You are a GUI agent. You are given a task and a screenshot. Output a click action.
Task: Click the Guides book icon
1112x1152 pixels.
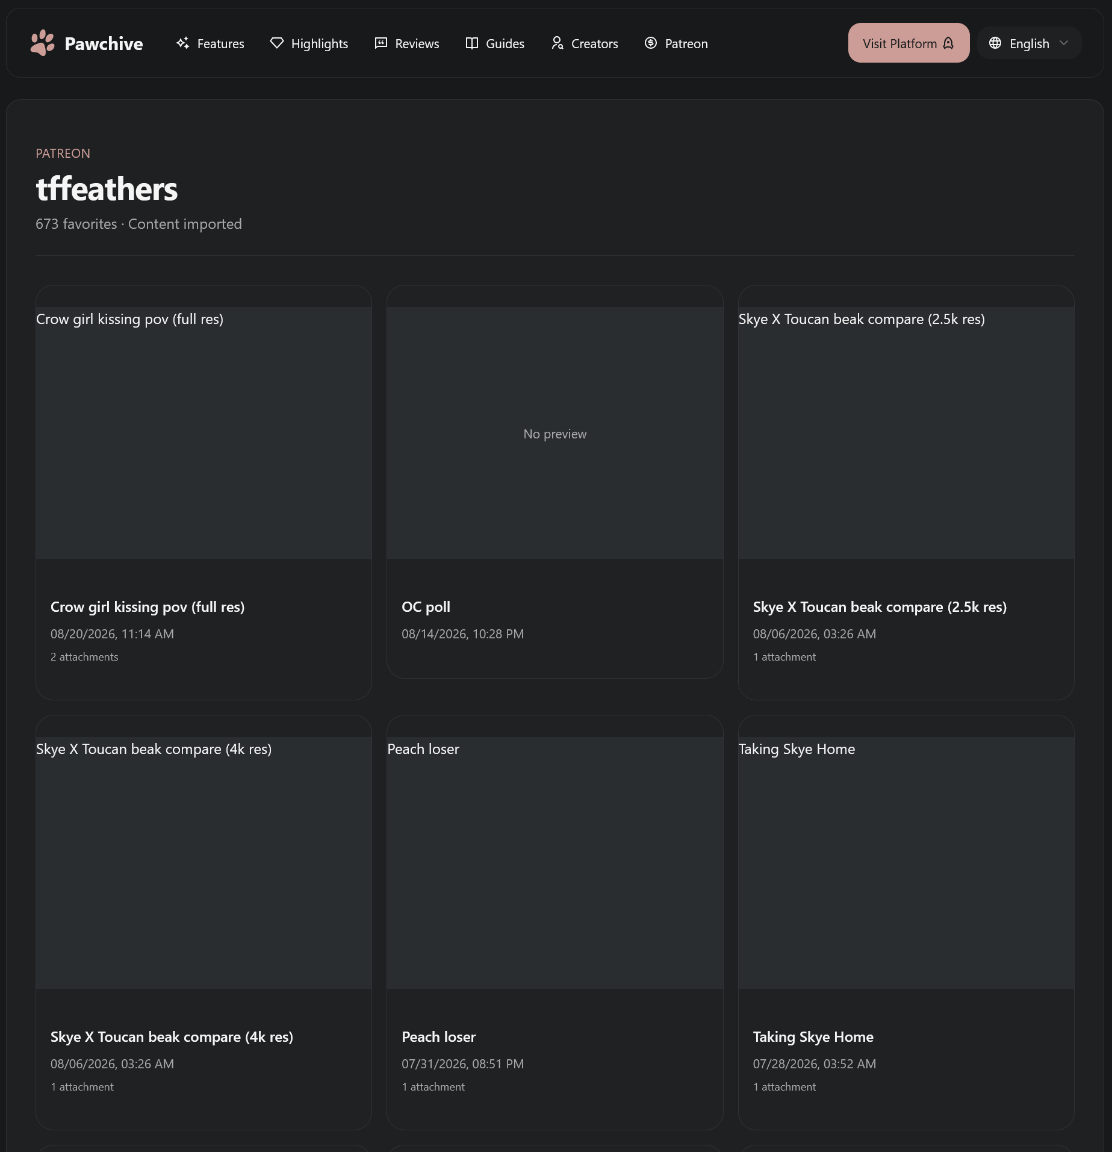[x=472, y=43]
